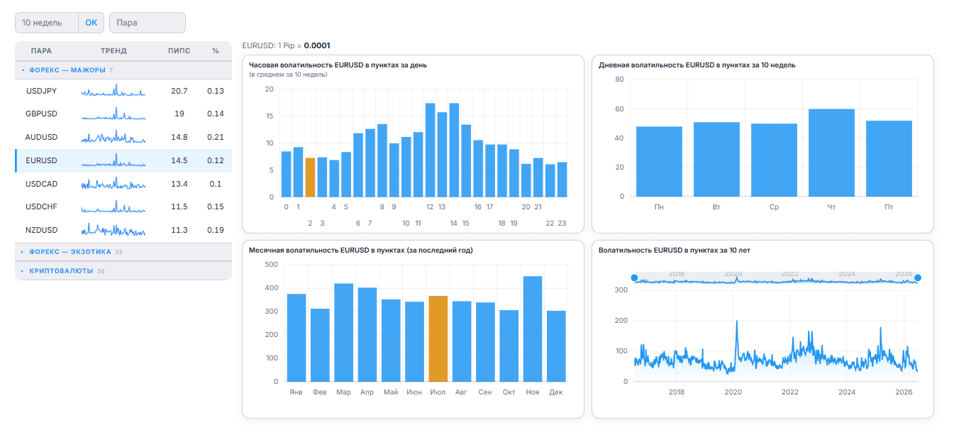Image resolution: width=954 pixels, height=447 pixels.
Task: Click the left handle of the 10-year range slider
Action: tap(634, 277)
